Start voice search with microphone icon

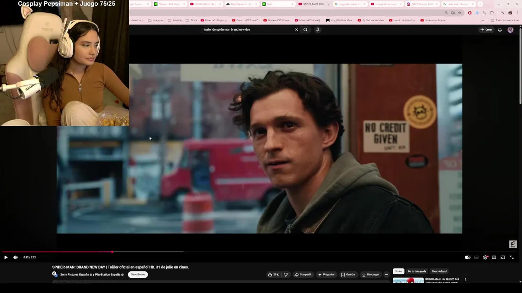coord(318,30)
